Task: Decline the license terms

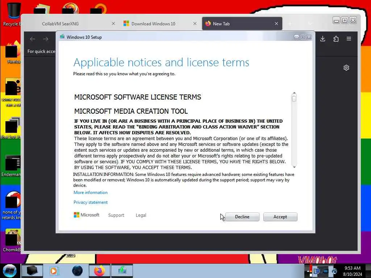Action: [242, 217]
